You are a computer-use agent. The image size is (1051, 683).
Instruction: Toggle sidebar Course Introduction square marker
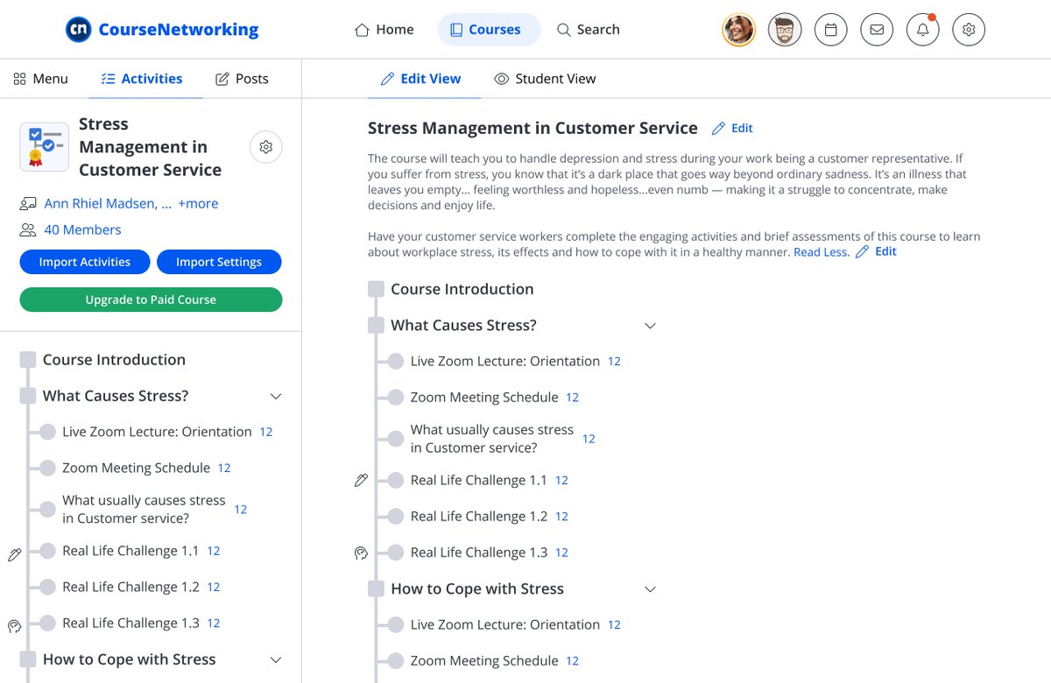click(x=28, y=360)
